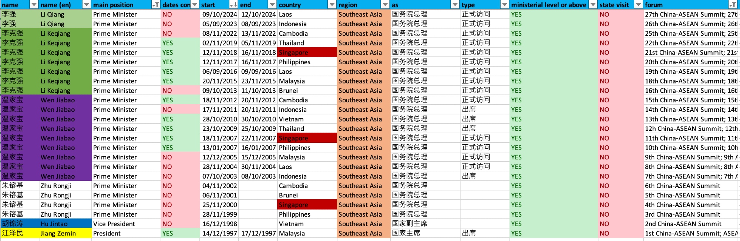This screenshot has height=241, width=740.
Task: Expand the type column filter dropdown
Action: tap(504, 5)
